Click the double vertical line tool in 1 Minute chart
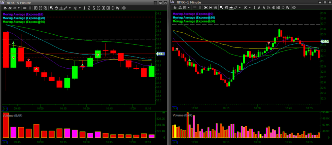The width and height of the screenshot is (332, 145). [201, 8]
